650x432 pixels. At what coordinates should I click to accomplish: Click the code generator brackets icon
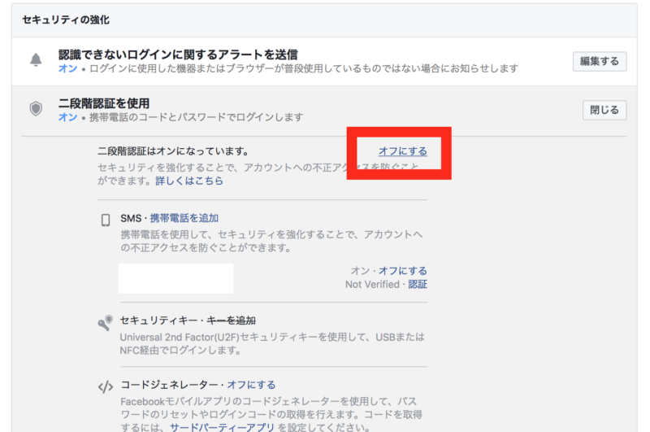point(106,386)
